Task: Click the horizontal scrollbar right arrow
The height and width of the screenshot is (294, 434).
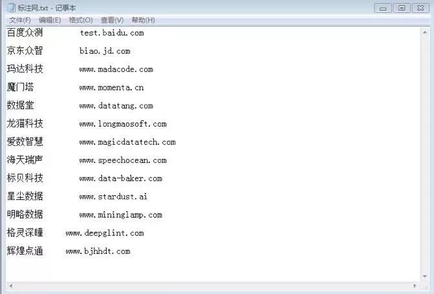Action: point(415,286)
